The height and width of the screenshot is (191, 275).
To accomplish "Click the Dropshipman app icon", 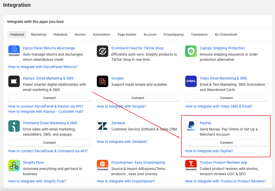I will click(x=103, y=166).
